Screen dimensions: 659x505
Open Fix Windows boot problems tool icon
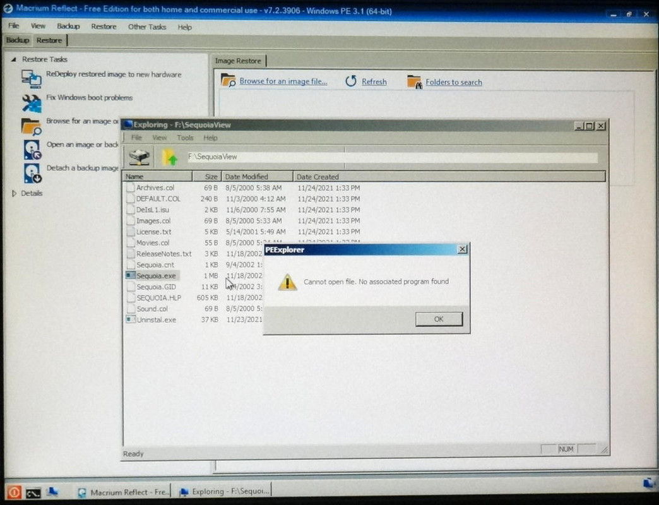(x=32, y=104)
